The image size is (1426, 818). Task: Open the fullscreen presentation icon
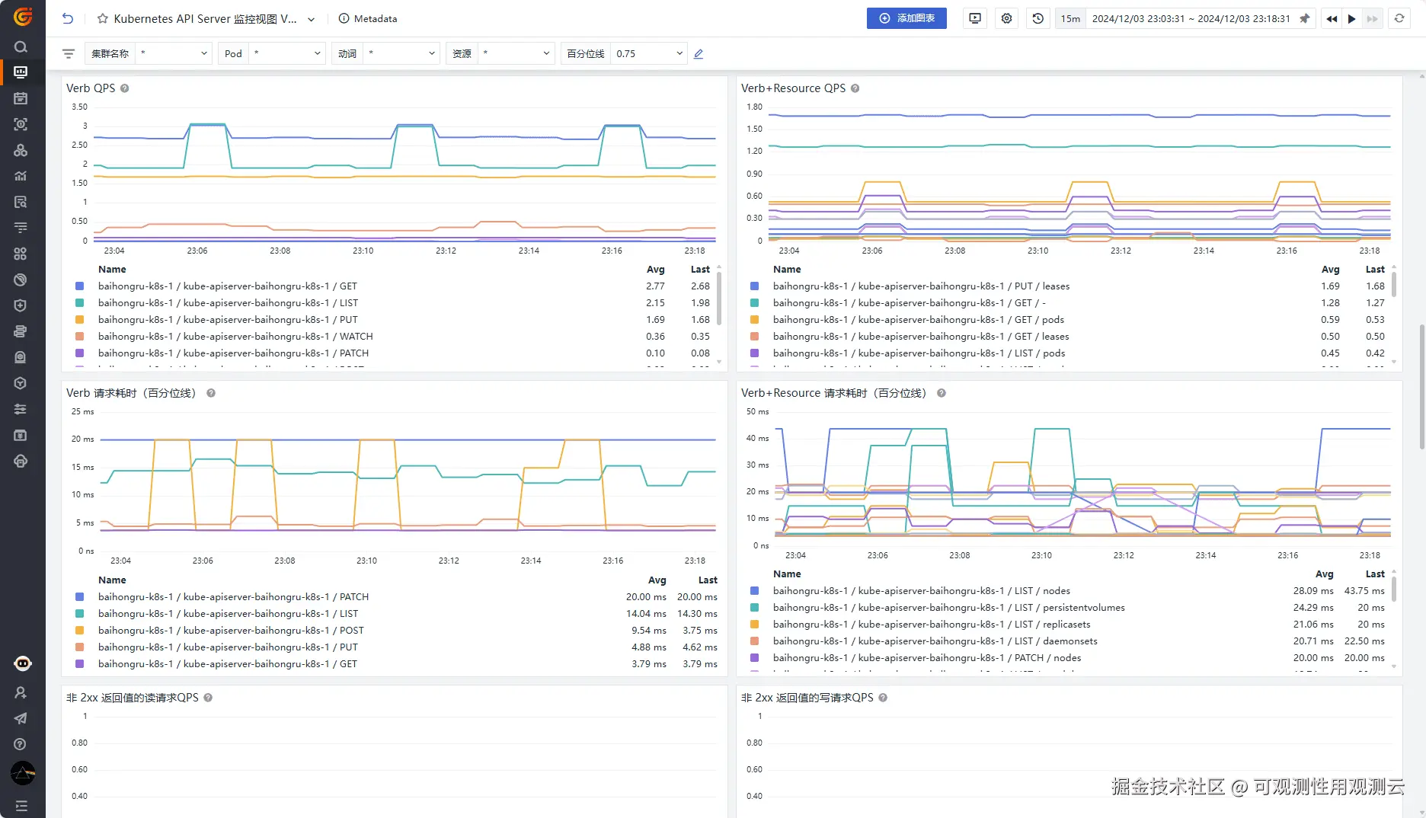(975, 18)
